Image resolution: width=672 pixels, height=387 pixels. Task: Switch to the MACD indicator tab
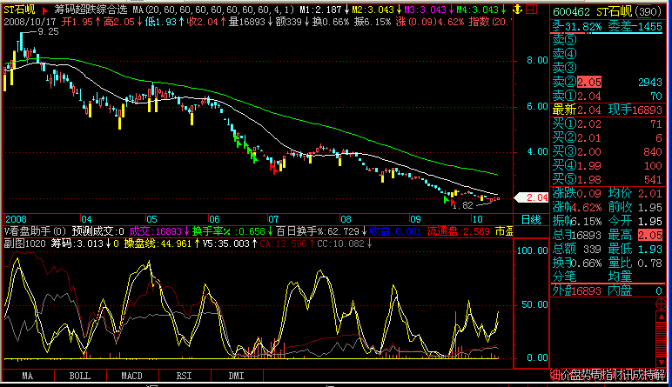[x=132, y=376]
